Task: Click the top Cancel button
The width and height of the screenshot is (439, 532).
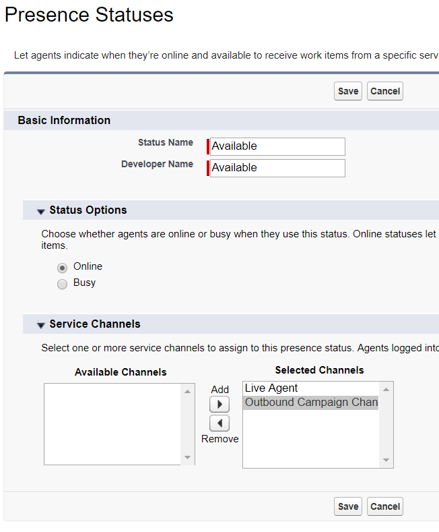Action: point(385,91)
